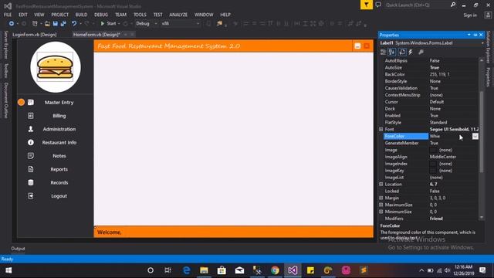Open the FILE menu
494x278 pixels.
(8, 15)
